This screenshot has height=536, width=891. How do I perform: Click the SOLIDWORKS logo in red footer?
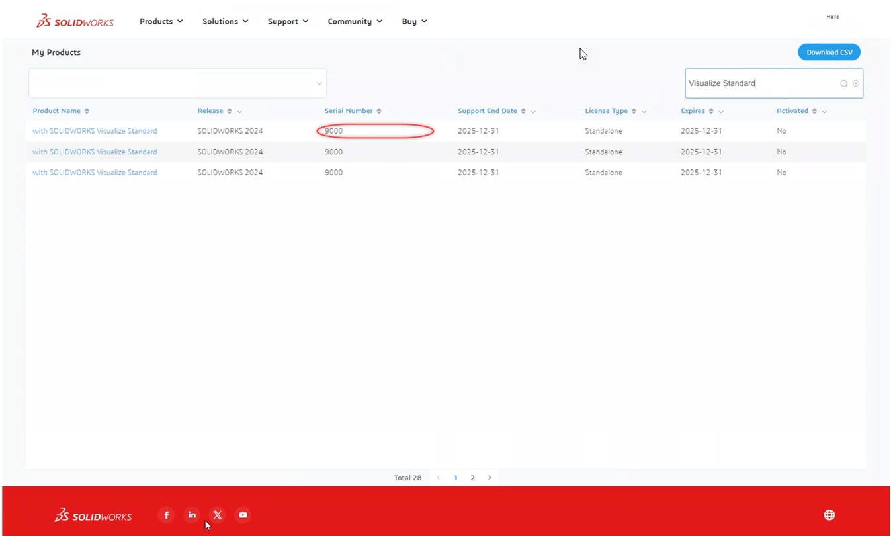(93, 515)
